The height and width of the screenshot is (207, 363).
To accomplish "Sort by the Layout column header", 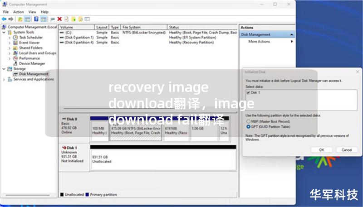I will point(102,27).
